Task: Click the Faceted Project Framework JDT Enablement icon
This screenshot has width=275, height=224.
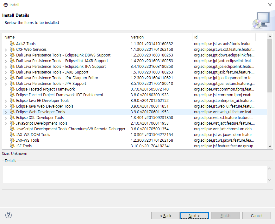Action: click(x=12, y=95)
